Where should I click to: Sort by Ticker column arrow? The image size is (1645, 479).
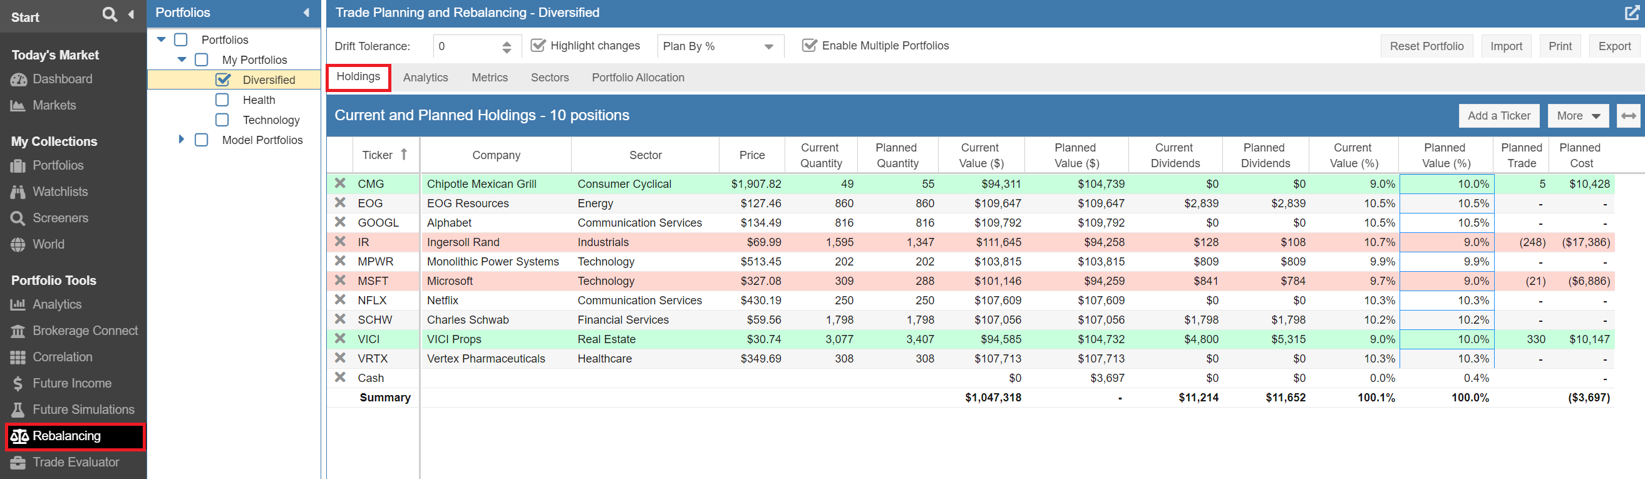pos(404,155)
